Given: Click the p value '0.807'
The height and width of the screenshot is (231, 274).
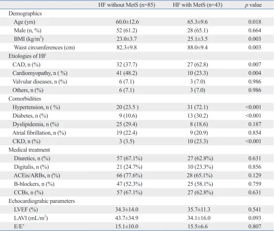Looking at the screenshot, I should click(x=255, y=227).
